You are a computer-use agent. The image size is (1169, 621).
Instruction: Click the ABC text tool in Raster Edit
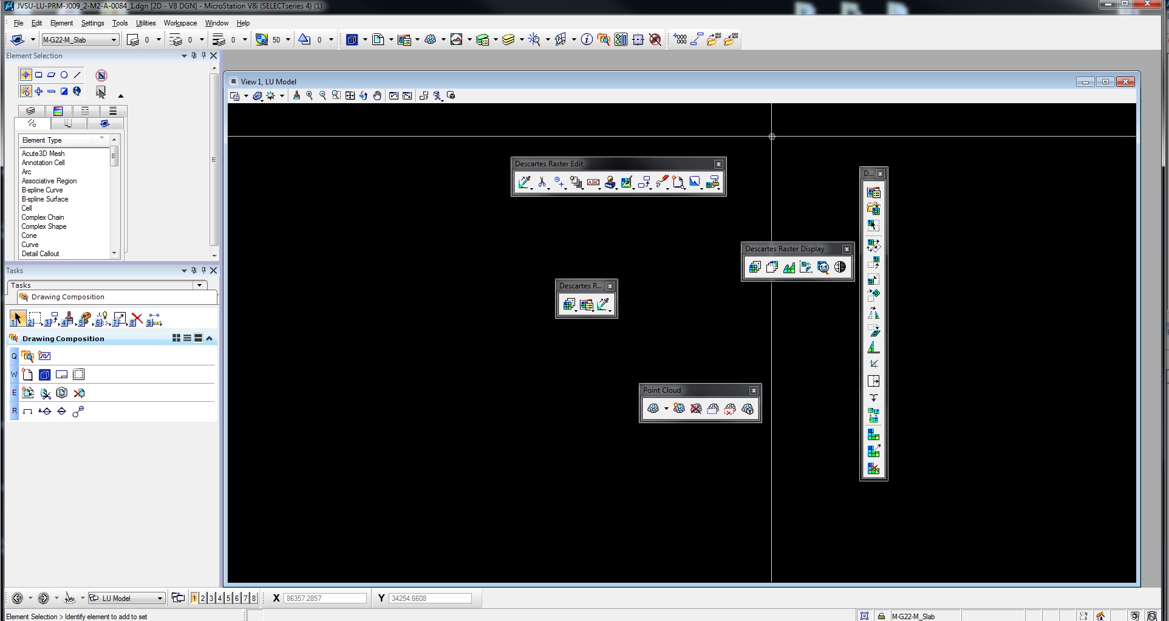click(x=593, y=182)
